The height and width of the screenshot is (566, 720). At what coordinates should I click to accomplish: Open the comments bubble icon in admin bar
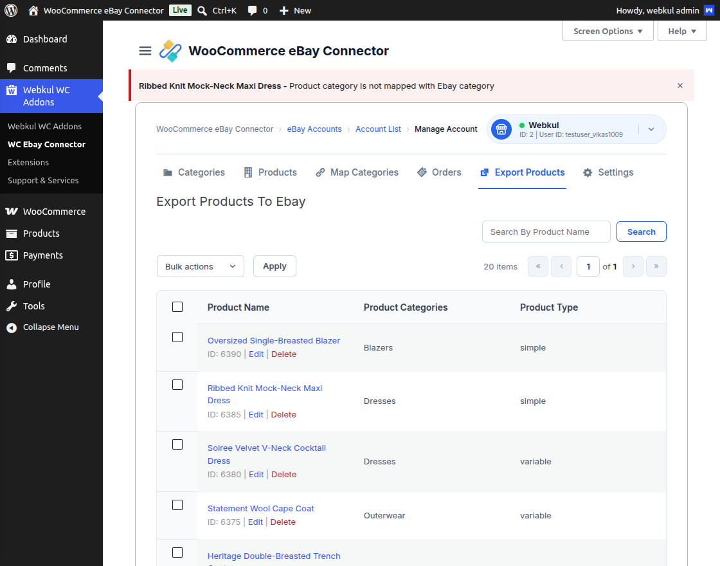coord(252,10)
